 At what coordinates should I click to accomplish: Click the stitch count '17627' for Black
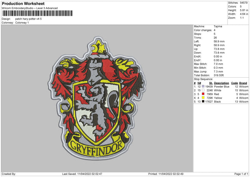click(x=209, y=101)
